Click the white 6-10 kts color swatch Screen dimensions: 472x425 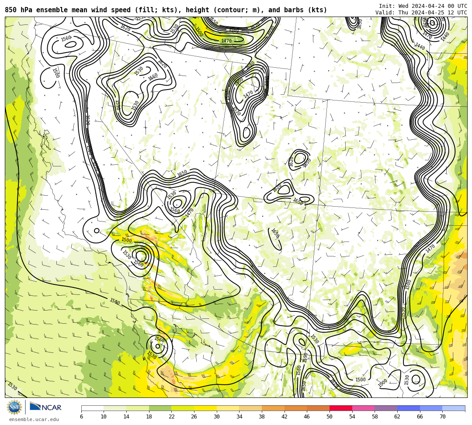92,408
